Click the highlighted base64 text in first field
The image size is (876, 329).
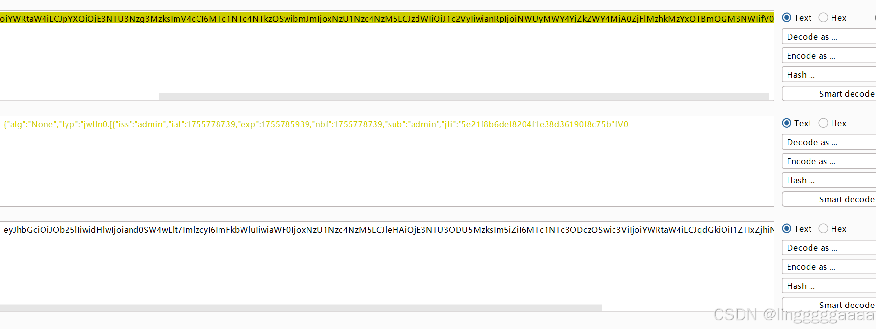[x=387, y=19]
